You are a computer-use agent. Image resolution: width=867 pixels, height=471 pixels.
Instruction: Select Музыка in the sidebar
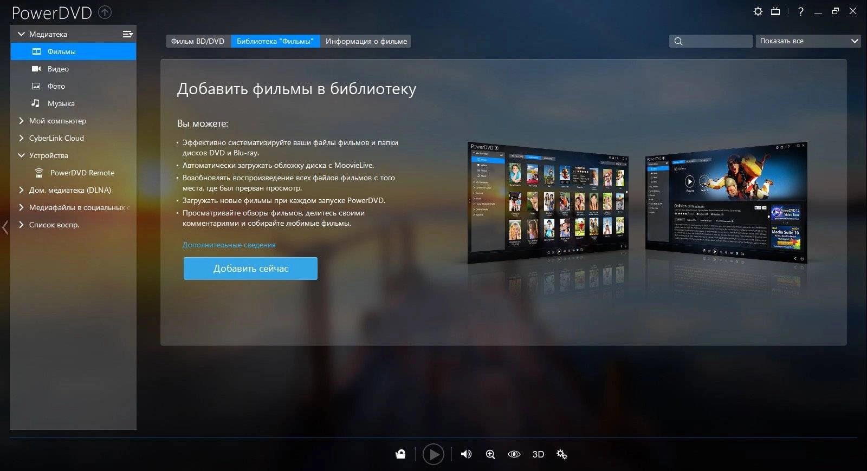(x=73, y=103)
